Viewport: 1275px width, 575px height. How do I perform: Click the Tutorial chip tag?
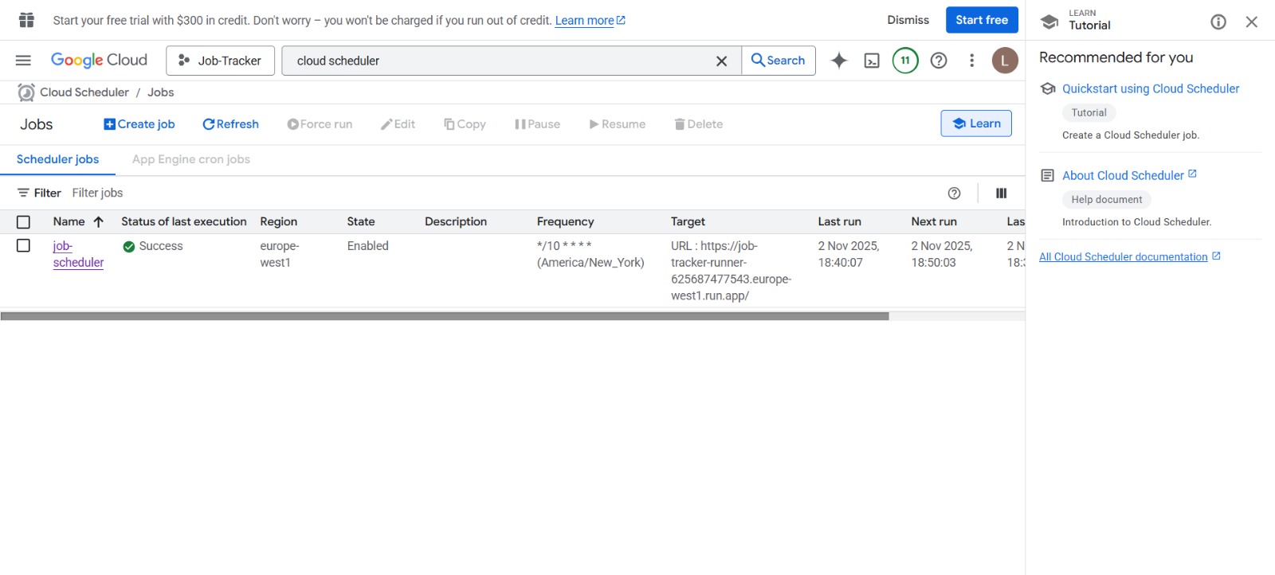(1089, 112)
